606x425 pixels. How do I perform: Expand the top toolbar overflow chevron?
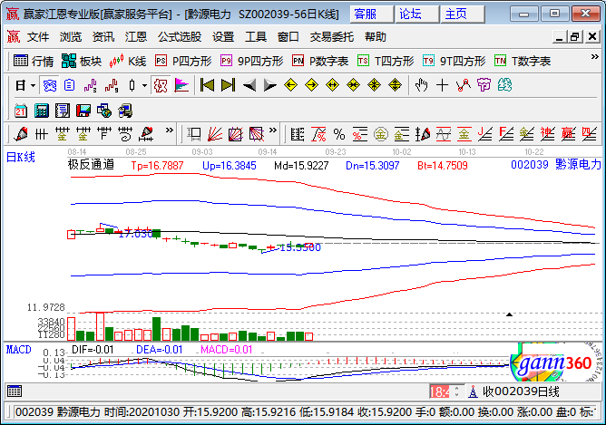[595, 57]
